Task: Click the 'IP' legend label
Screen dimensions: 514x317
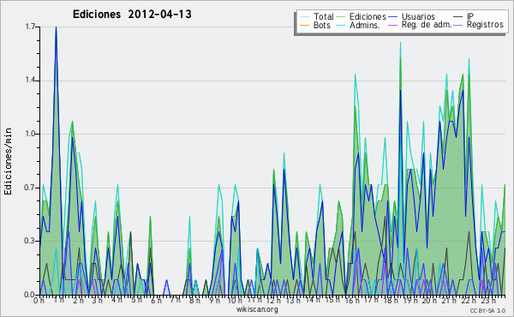Action: [x=470, y=16]
